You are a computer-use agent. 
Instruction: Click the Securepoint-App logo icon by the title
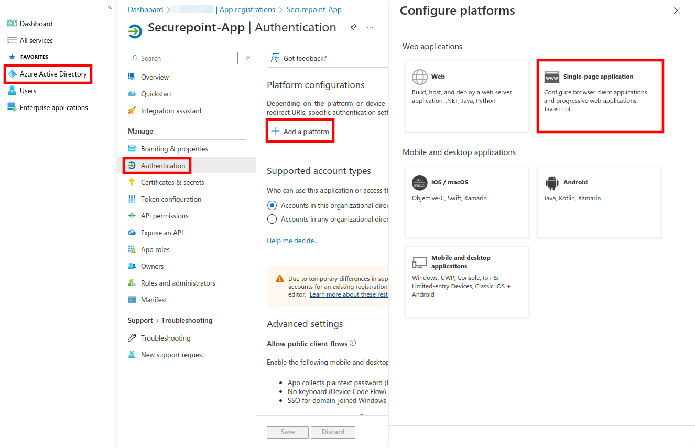(135, 31)
